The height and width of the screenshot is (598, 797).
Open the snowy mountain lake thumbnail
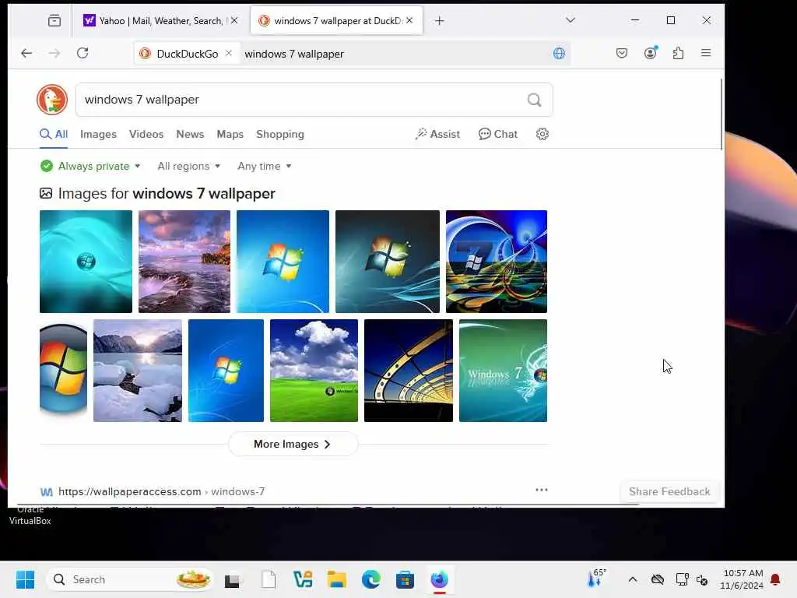(138, 370)
